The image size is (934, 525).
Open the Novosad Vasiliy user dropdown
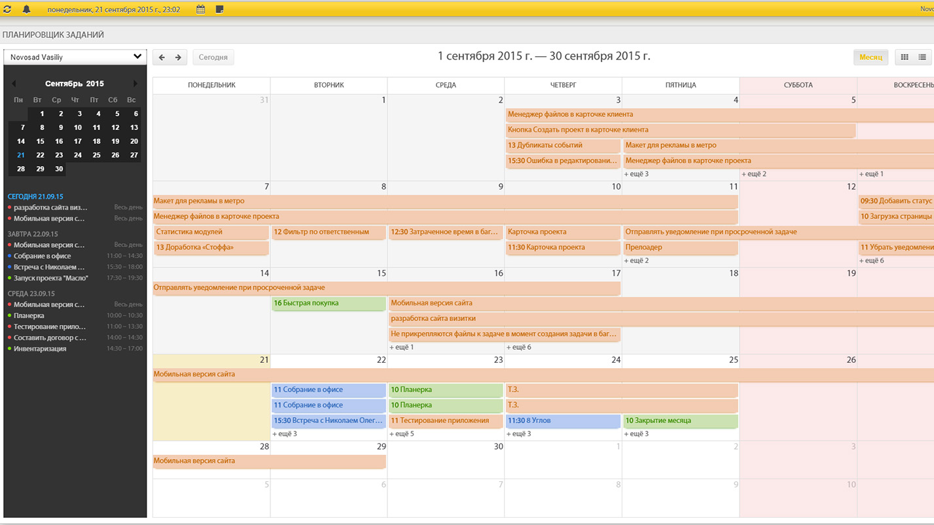coord(75,57)
